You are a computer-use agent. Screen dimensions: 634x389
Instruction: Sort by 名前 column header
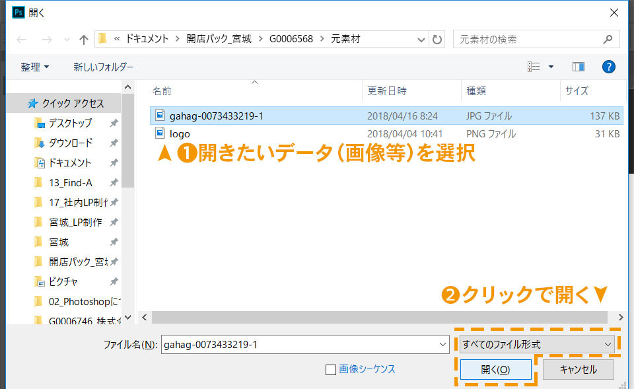click(162, 91)
